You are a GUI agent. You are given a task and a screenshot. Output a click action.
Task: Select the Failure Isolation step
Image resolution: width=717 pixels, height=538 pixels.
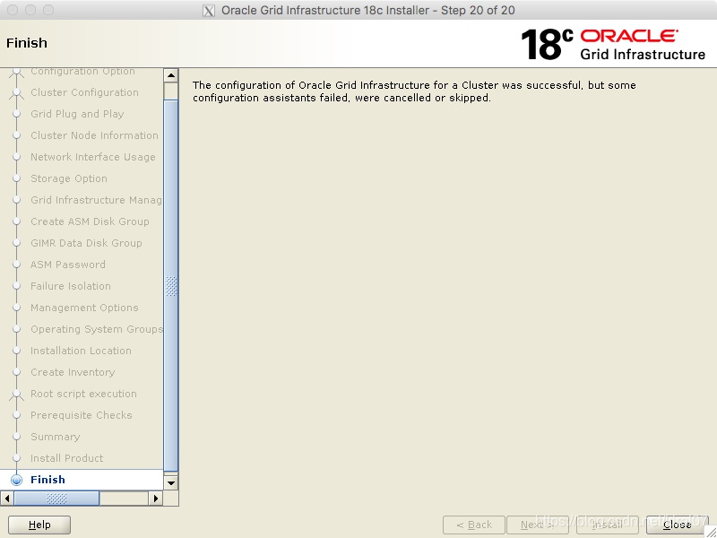click(71, 286)
